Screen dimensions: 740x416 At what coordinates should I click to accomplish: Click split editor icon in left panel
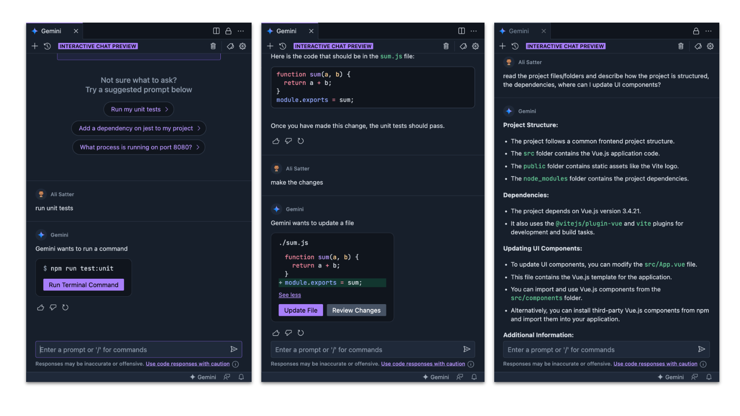(x=216, y=31)
